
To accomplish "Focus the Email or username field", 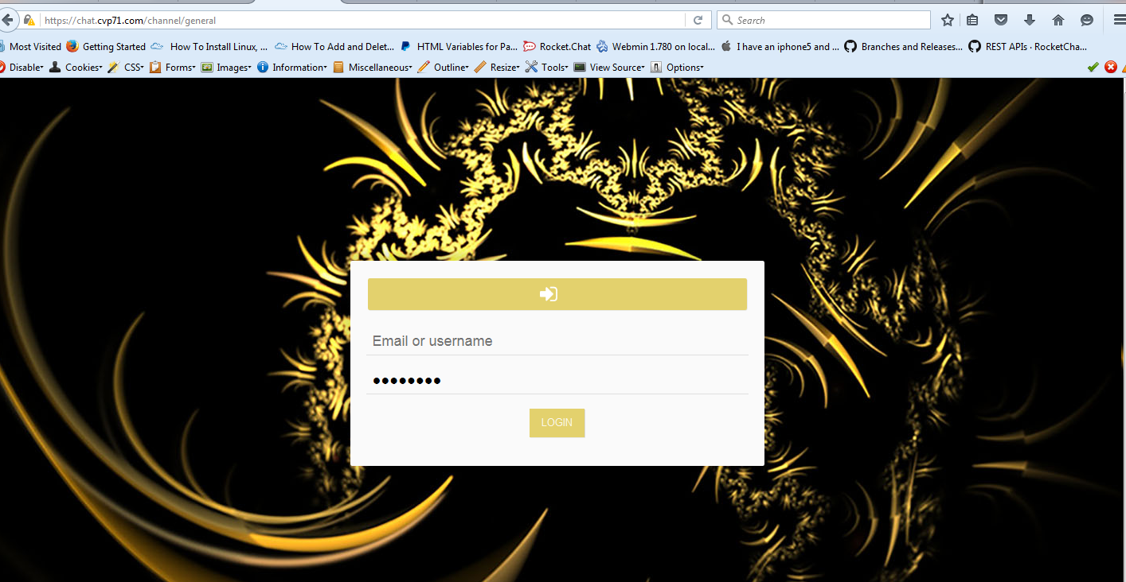I will pos(557,341).
